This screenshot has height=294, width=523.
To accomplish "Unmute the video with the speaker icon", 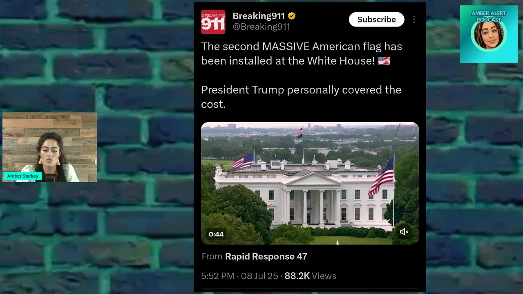I will point(404,232).
